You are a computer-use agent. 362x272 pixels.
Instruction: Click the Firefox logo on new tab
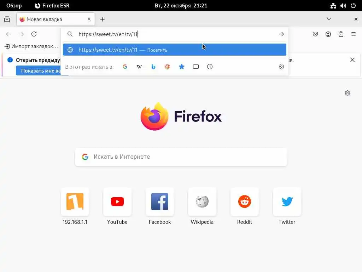(181, 116)
